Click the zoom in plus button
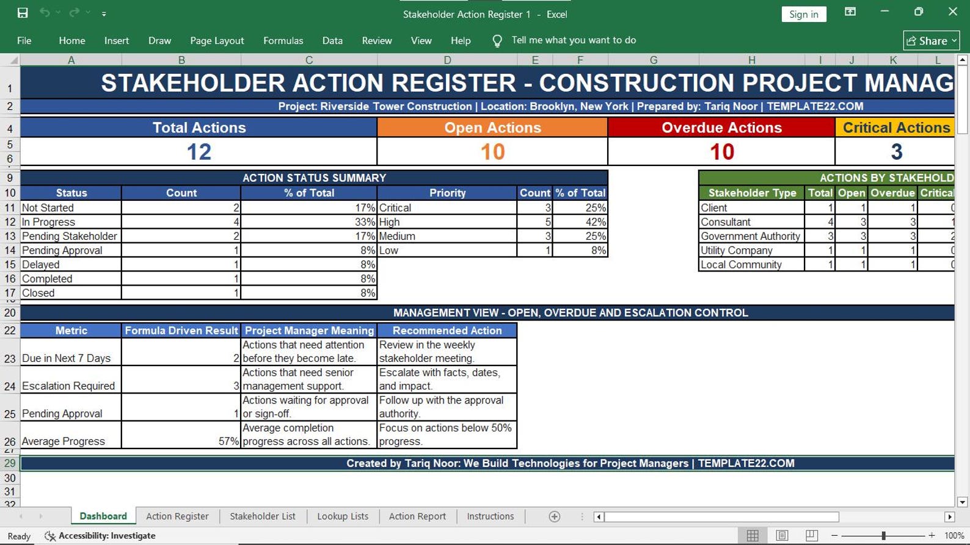 pos(932,536)
